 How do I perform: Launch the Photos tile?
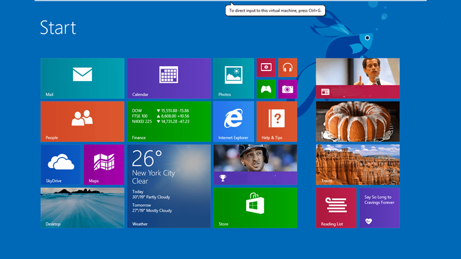coord(234,79)
